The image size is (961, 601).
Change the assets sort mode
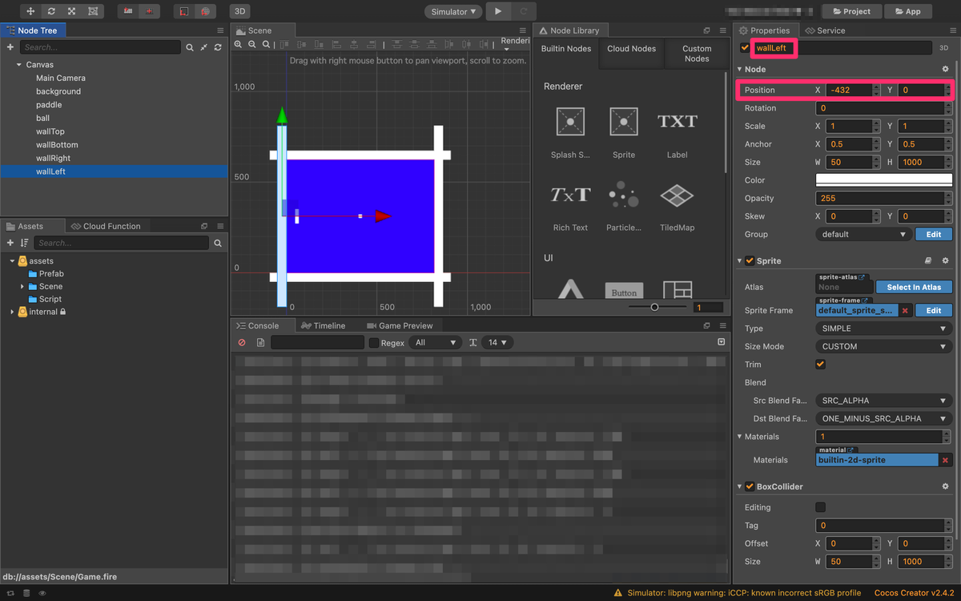pyautogui.click(x=24, y=243)
